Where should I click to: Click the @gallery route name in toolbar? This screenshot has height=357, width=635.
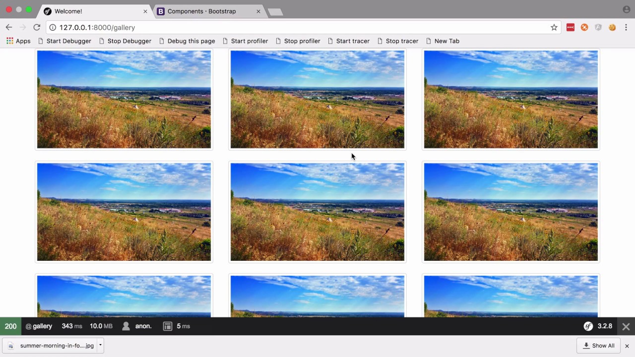click(39, 326)
